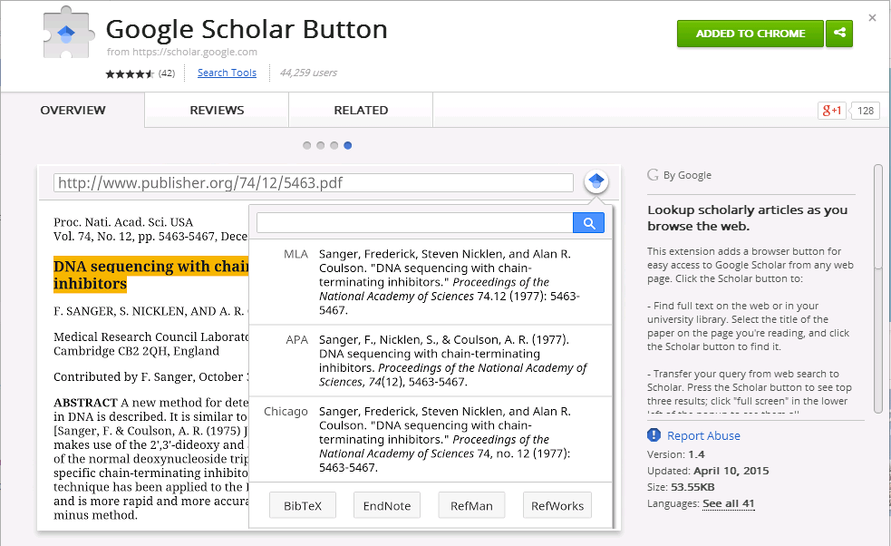Click the Scholar popup search box

coord(415,223)
